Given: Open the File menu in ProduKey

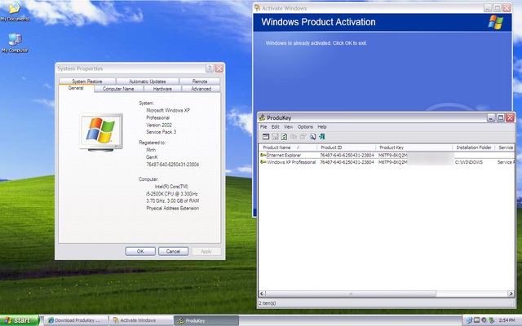Looking at the screenshot, I should pyautogui.click(x=263, y=127).
